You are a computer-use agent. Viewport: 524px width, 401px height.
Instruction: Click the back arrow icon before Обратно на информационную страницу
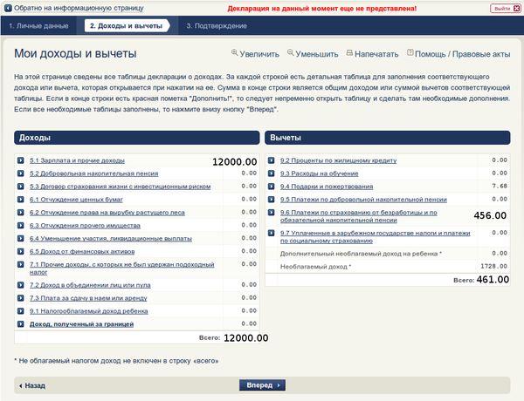(x=8, y=8)
